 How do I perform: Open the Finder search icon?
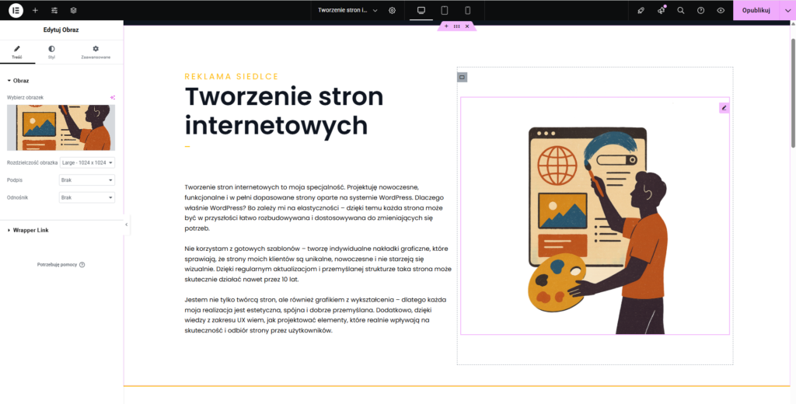(x=681, y=10)
